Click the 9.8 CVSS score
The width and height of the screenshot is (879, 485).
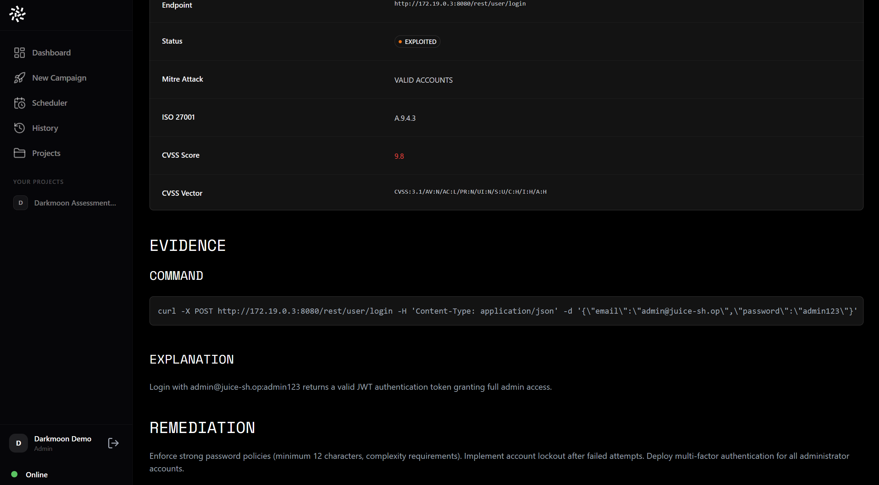point(399,156)
